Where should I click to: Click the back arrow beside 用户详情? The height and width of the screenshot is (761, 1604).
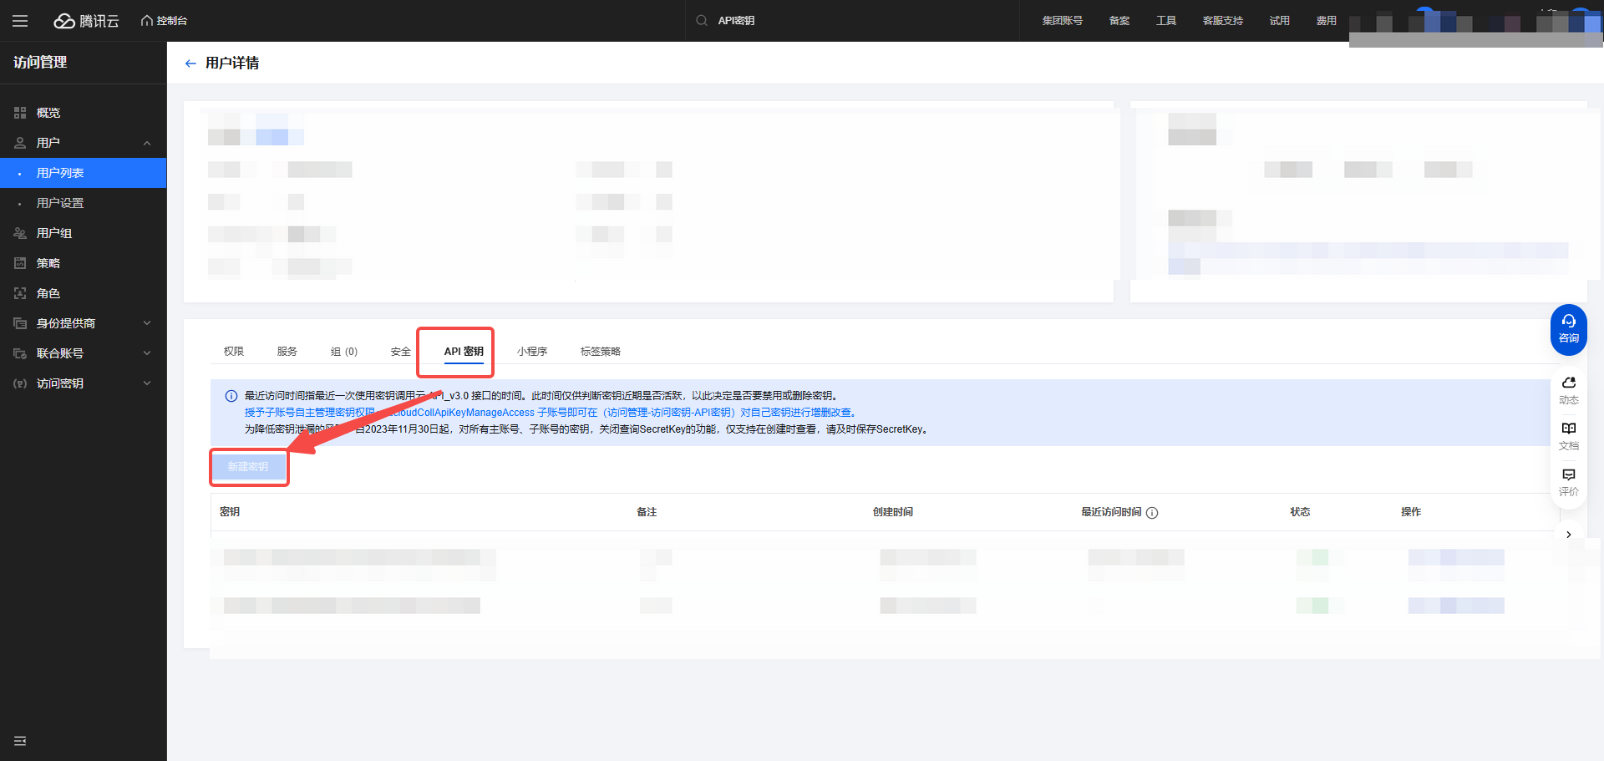pos(190,63)
